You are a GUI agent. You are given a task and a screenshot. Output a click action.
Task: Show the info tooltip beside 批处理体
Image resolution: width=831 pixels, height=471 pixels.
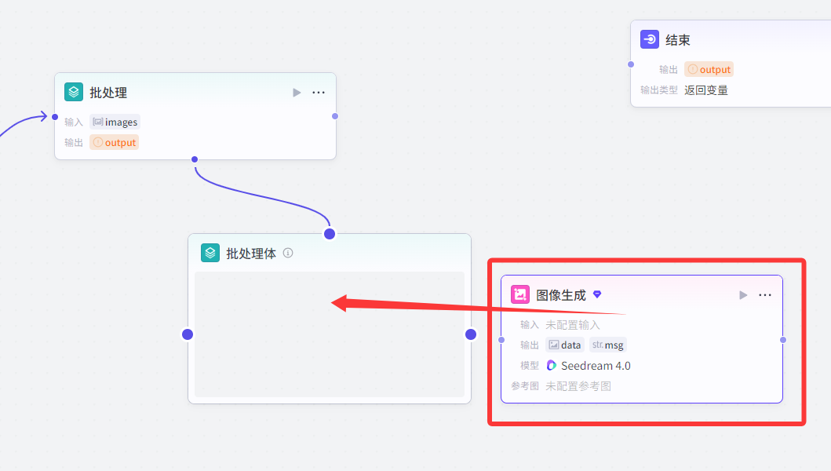pos(288,254)
